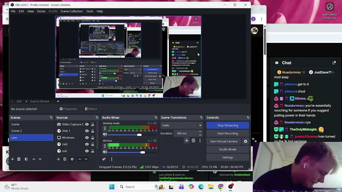
Task: Enable Studio Mode
Action: 228,149
